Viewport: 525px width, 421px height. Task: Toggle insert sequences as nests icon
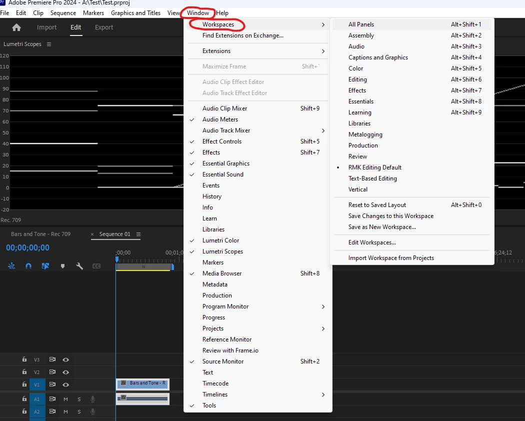(x=11, y=266)
